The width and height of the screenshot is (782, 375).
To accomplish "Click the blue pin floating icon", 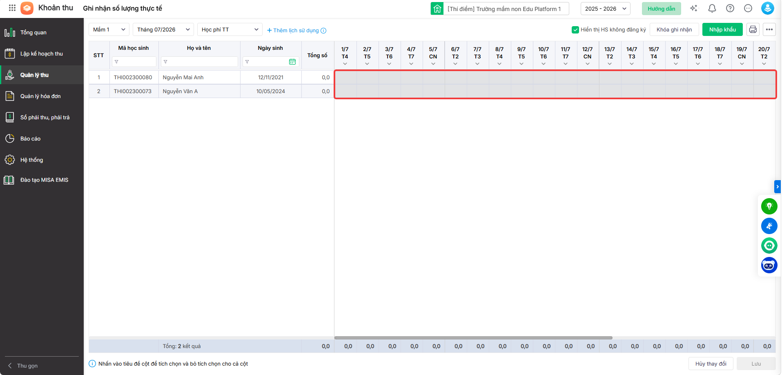I will tap(769, 226).
